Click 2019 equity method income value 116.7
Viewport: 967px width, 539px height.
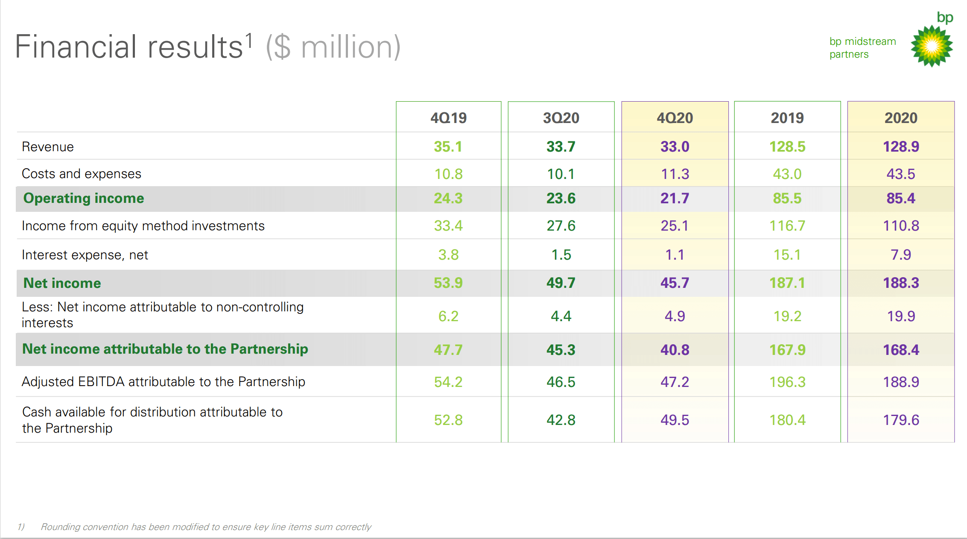[787, 226]
